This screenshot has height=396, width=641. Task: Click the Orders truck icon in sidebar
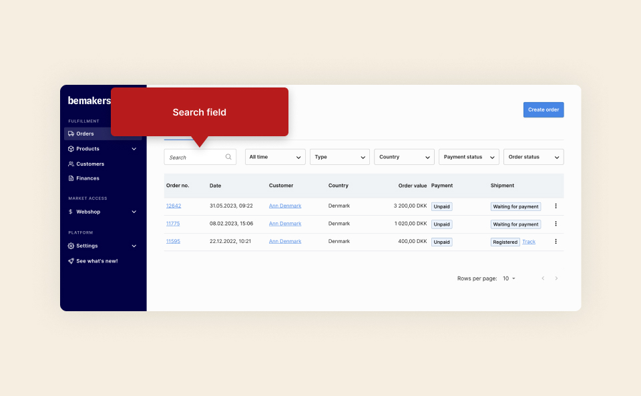(x=71, y=134)
